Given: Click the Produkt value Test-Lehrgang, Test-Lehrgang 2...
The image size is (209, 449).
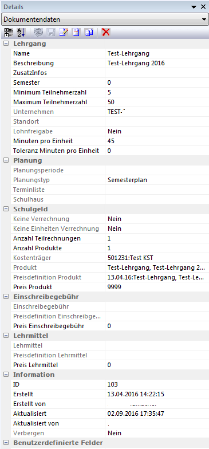Looking at the screenshot, I should [x=157, y=268].
